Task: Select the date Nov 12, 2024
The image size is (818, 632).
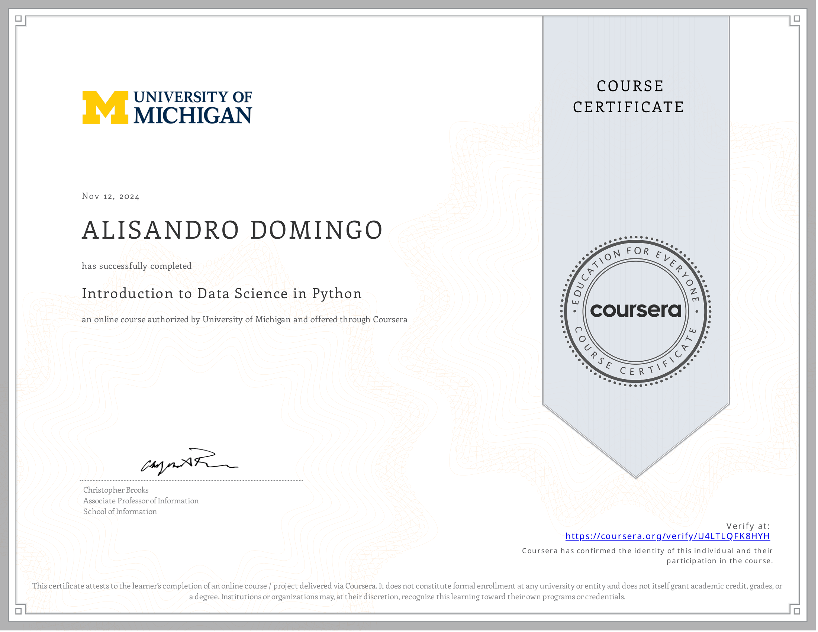Action: [x=110, y=196]
